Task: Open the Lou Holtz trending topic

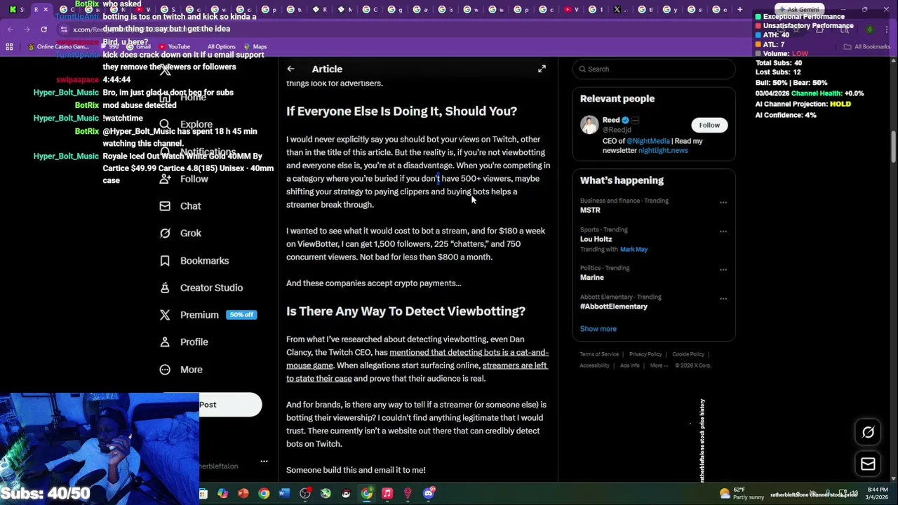Action: coord(596,239)
